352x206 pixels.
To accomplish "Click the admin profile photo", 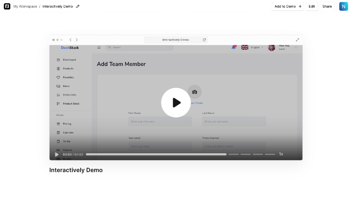I will (271, 48).
